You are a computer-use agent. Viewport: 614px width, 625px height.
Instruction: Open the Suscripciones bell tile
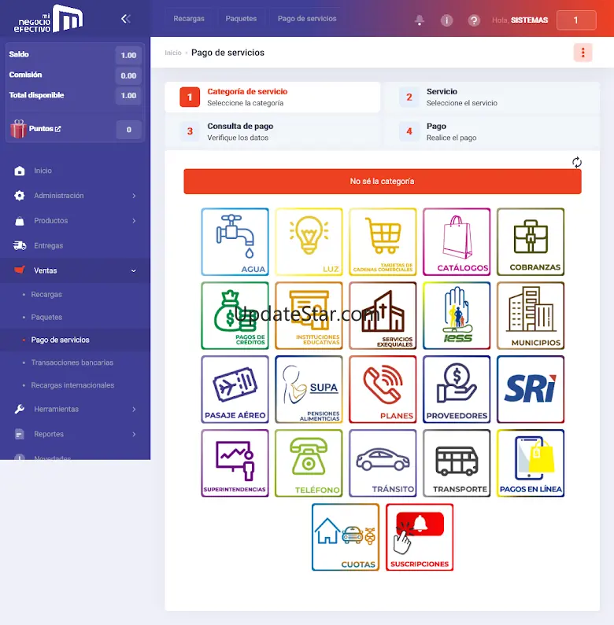[420, 537]
